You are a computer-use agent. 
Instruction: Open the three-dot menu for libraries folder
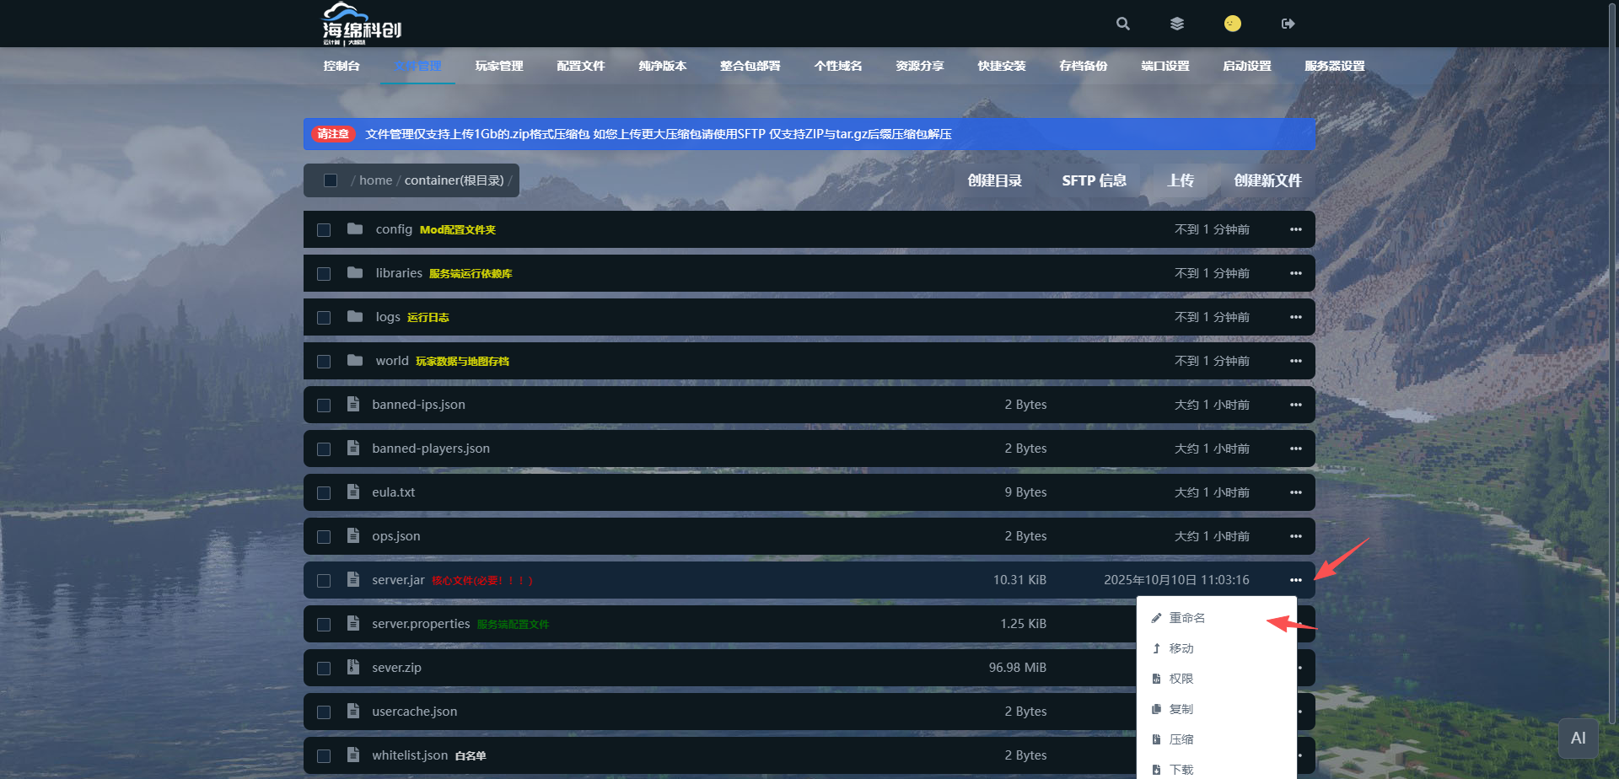tap(1295, 273)
